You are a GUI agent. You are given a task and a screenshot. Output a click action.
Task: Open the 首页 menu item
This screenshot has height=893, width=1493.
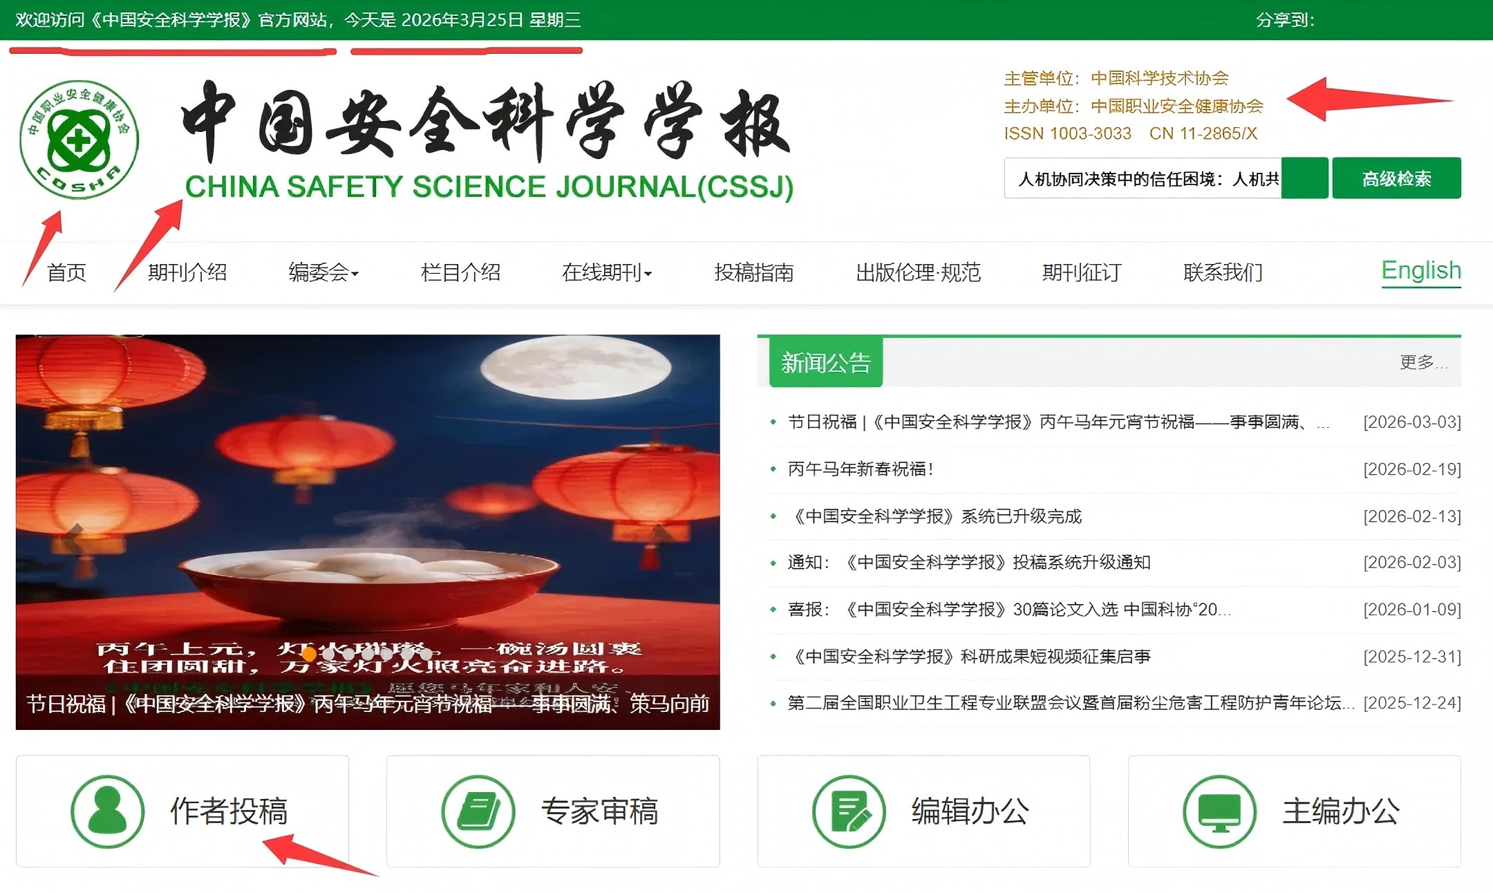point(66,272)
